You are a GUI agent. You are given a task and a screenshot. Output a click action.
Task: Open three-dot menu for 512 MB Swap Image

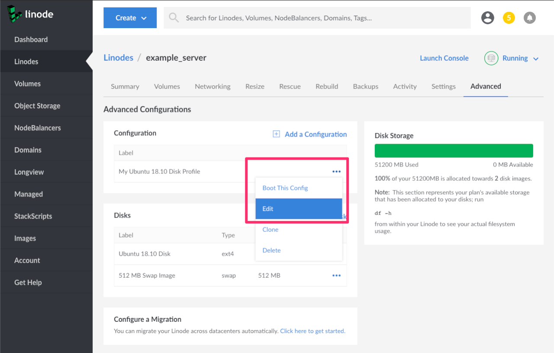(336, 276)
